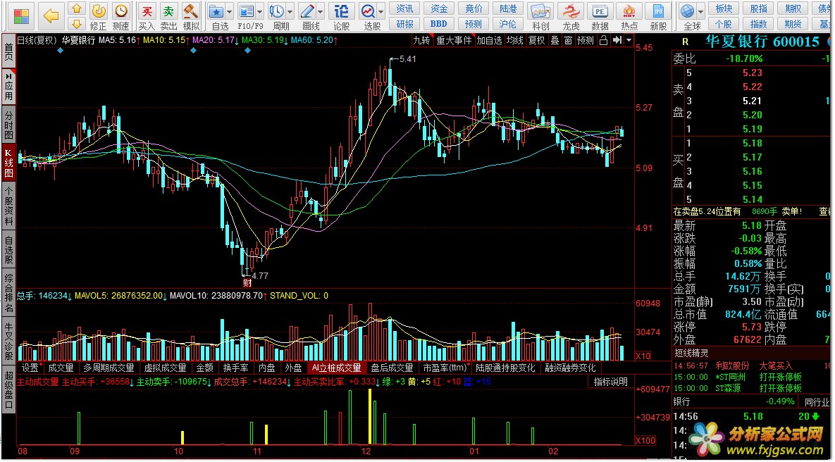Click the 指标说明 button
The image size is (835, 462).
pyautogui.click(x=611, y=382)
